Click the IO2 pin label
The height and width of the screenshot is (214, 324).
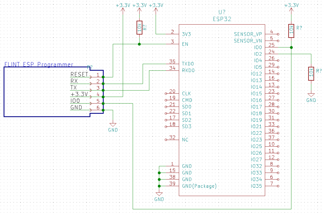point(258,54)
